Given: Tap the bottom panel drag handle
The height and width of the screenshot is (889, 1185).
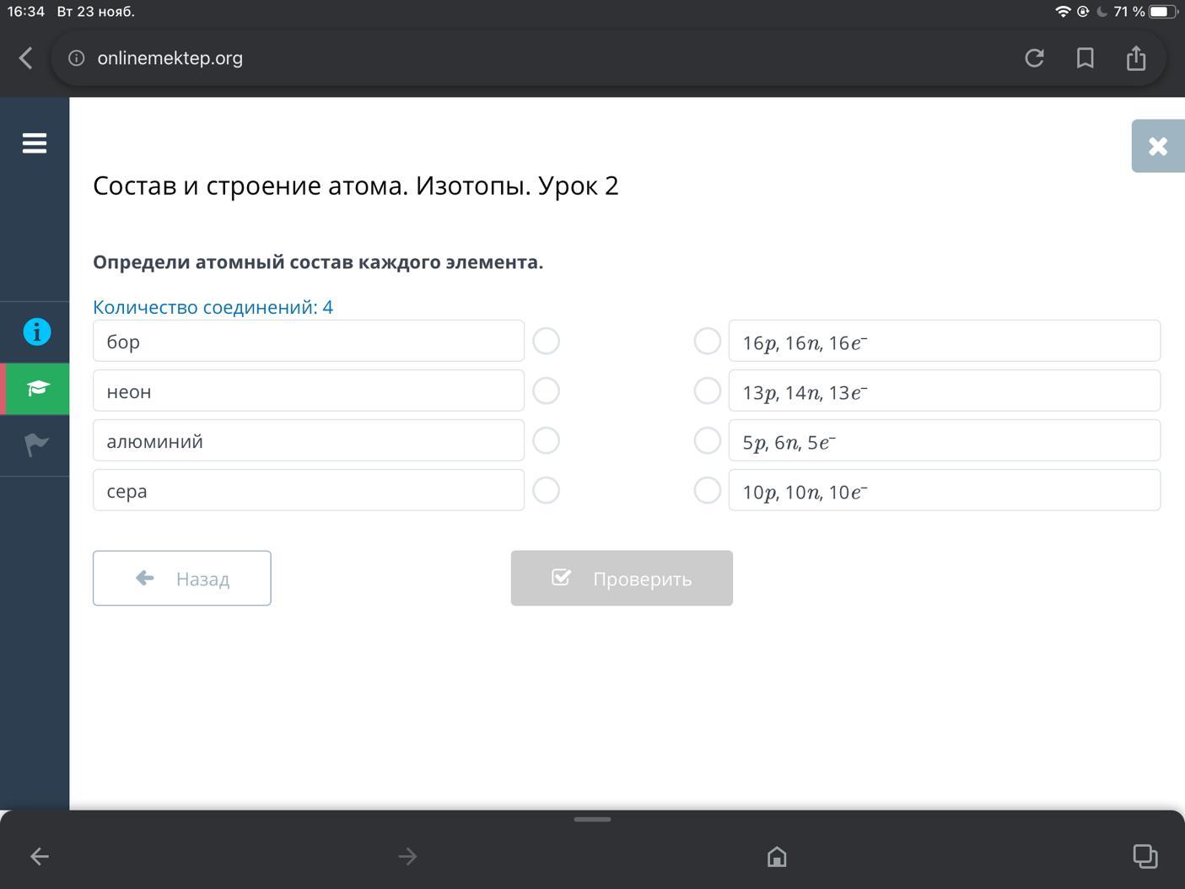Looking at the screenshot, I should pos(592,819).
